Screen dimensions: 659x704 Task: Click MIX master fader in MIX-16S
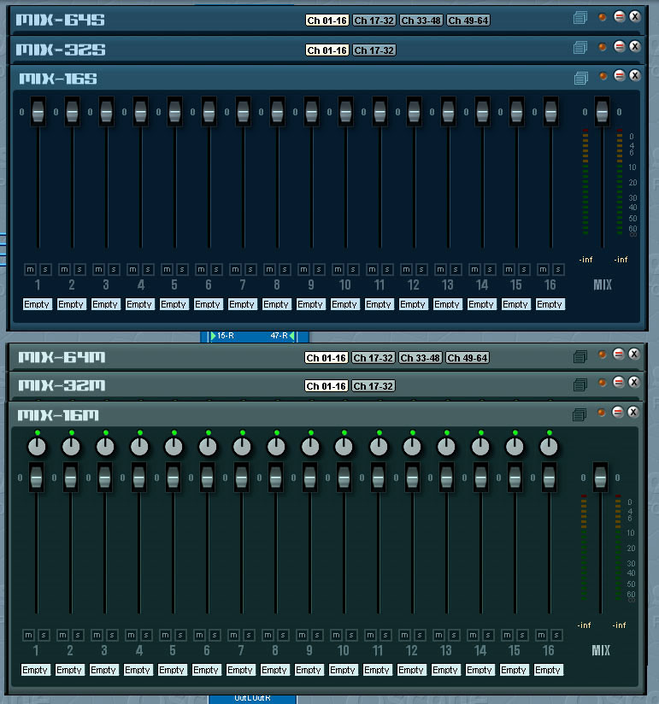click(602, 111)
